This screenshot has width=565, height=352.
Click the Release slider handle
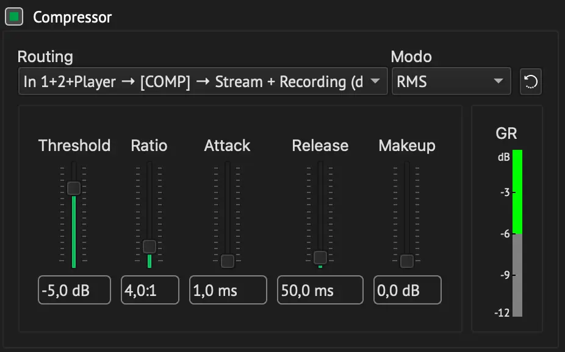(x=320, y=258)
